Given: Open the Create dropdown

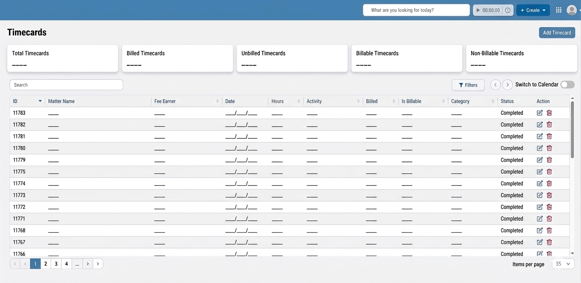Looking at the screenshot, I should (x=533, y=10).
